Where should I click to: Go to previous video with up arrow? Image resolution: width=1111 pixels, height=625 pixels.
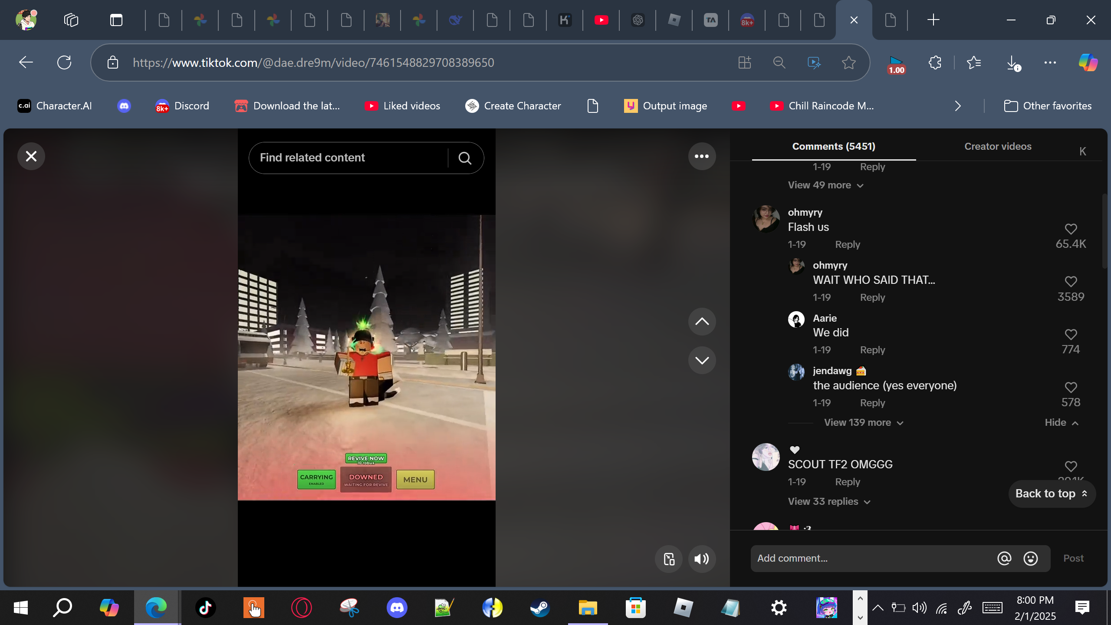[701, 322]
